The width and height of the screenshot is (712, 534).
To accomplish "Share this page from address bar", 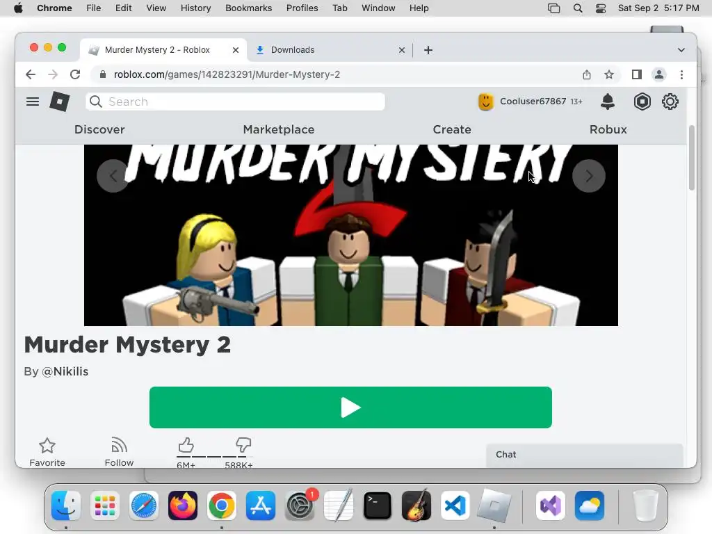I will coord(587,74).
